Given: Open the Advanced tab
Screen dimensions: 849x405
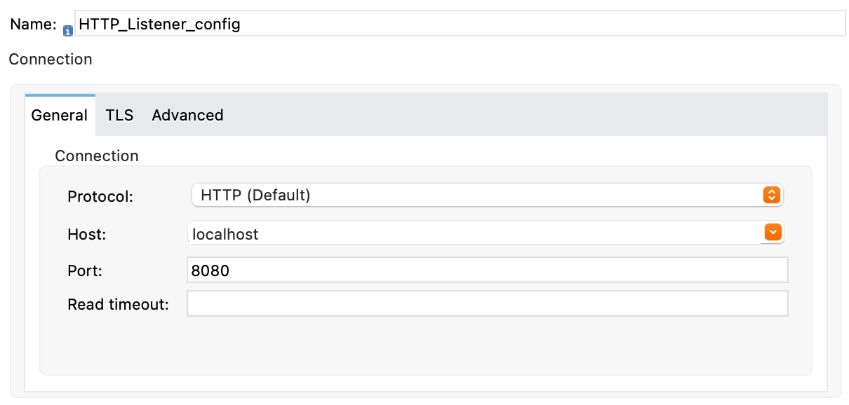Looking at the screenshot, I should [x=187, y=115].
